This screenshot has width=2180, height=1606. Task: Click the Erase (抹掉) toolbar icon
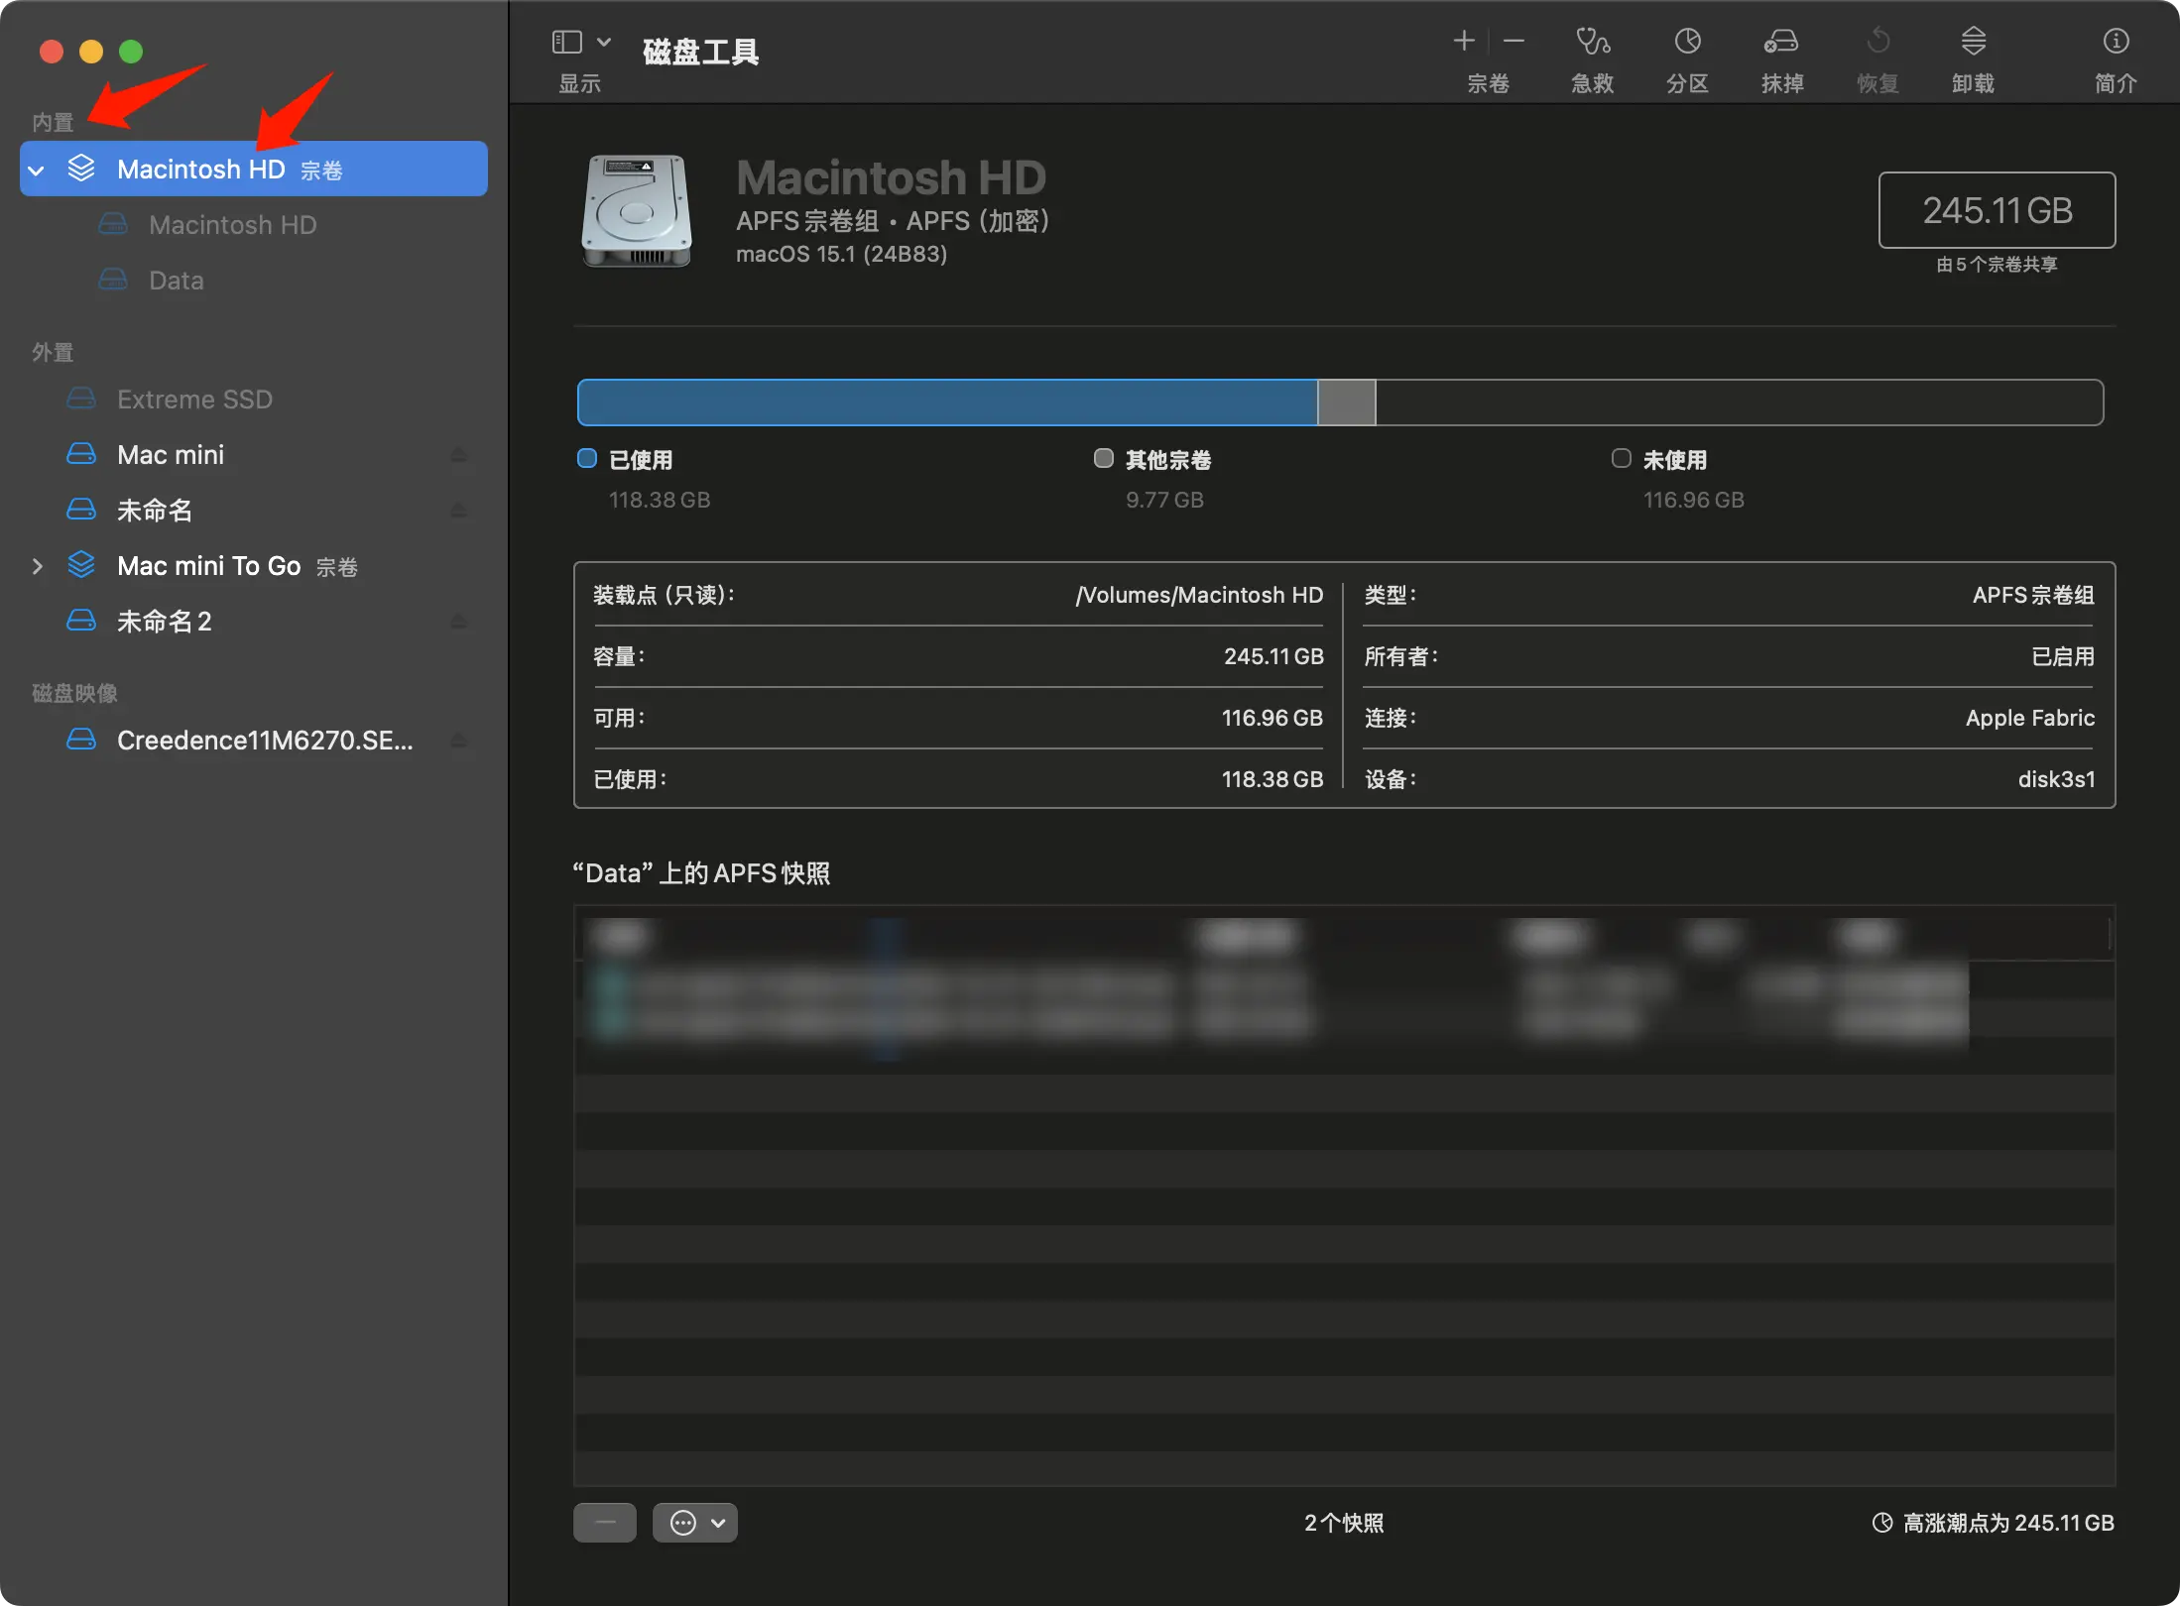tap(1781, 42)
